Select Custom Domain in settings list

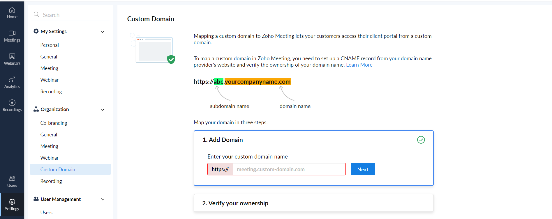pos(58,170)
